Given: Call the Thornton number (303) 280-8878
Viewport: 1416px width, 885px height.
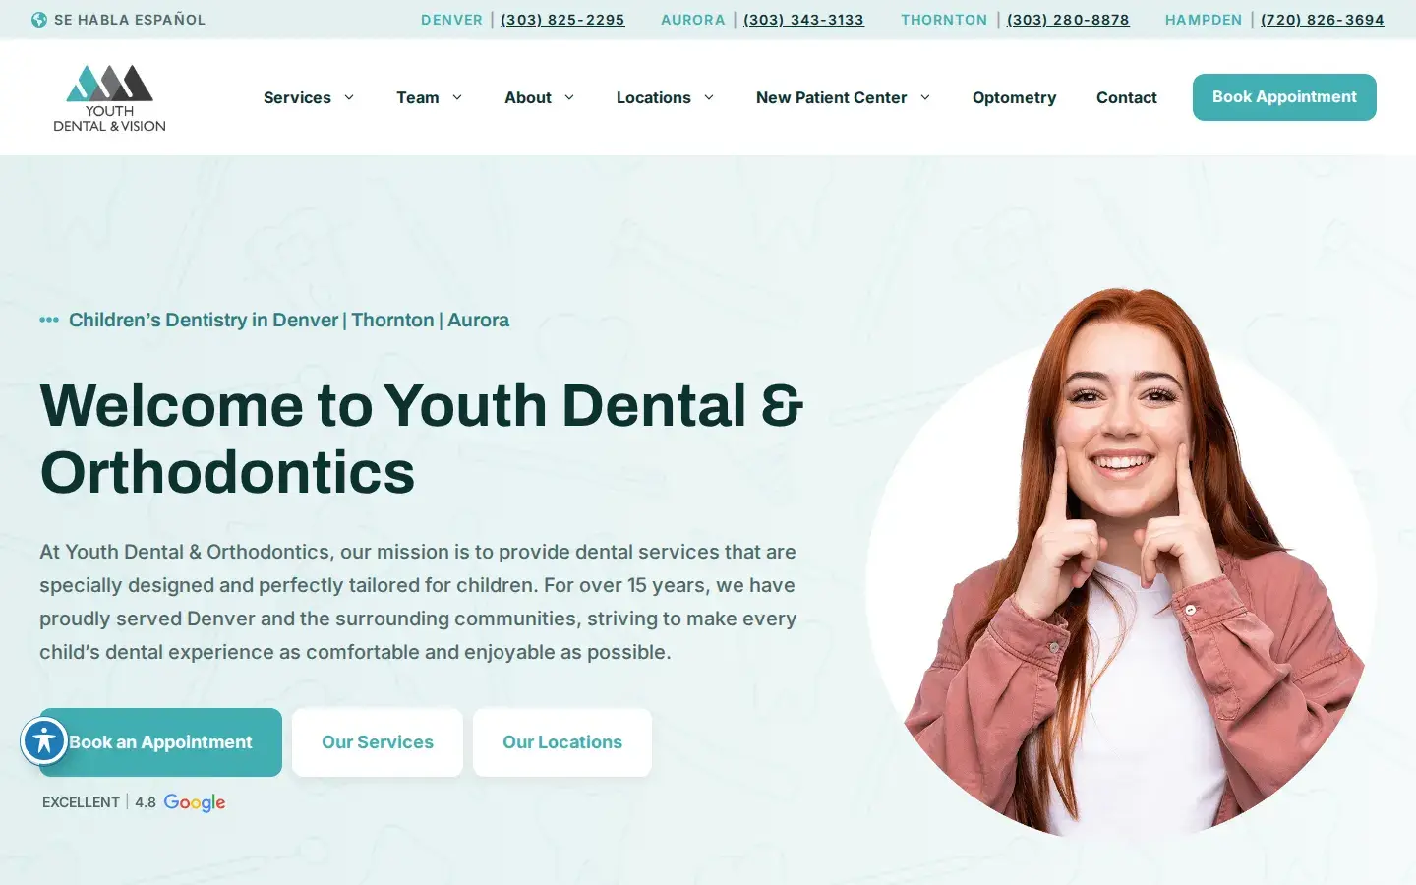Looking at the screenshot, I should (x=1068, y=20).
